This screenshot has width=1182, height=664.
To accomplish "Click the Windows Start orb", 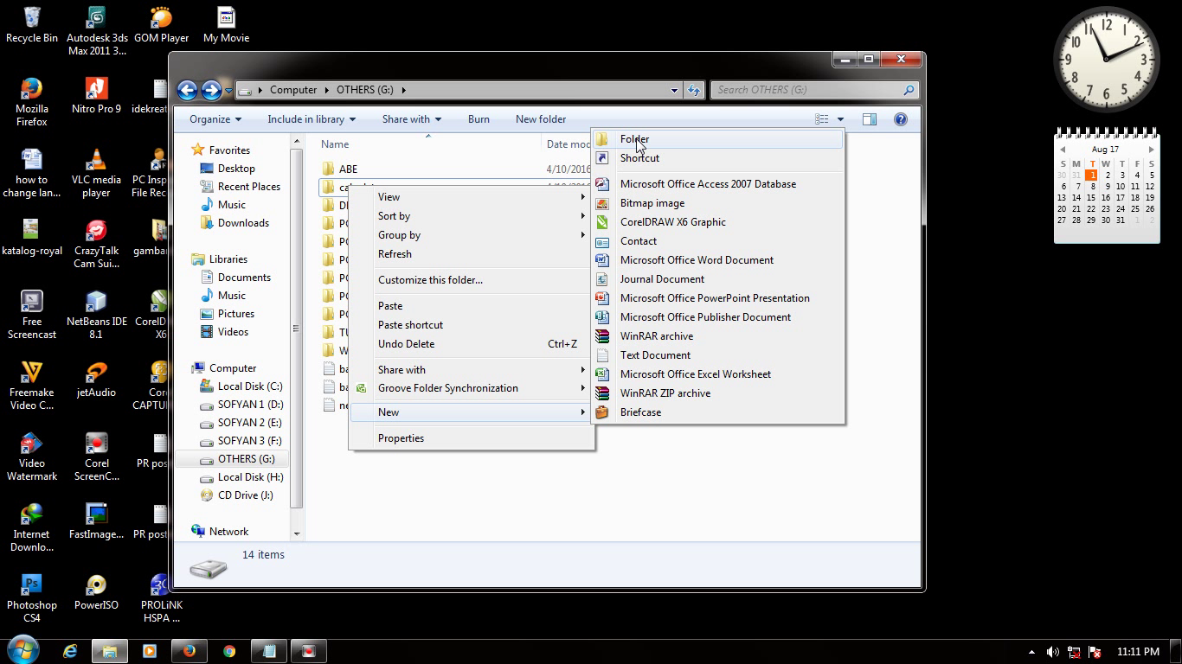I will point(23,650).
